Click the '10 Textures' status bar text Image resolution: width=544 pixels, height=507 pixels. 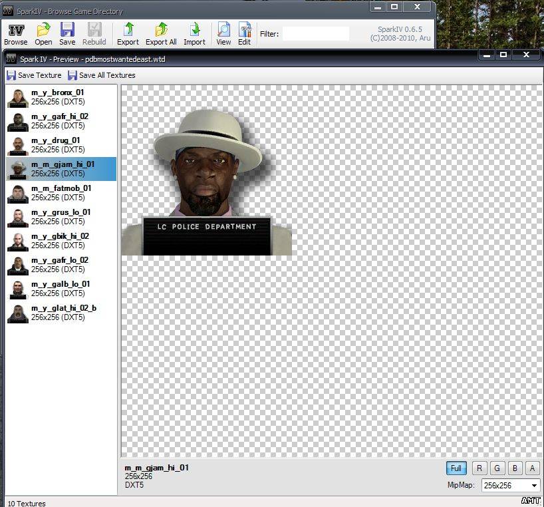pos(27,503)
